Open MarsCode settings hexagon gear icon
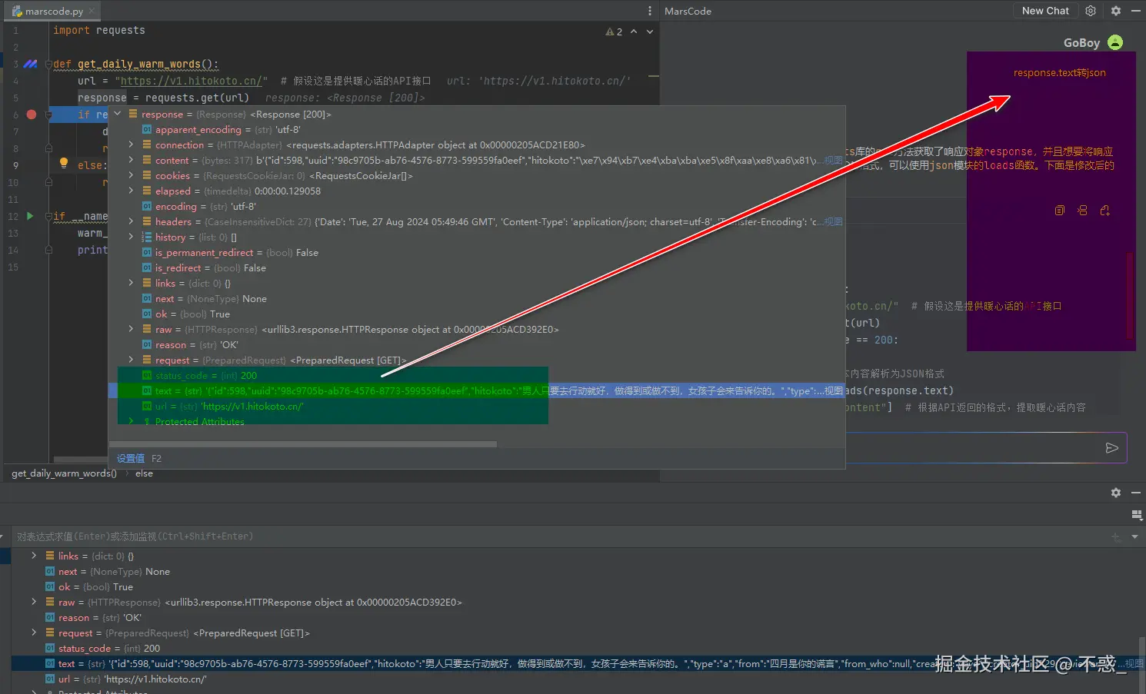Image resolution: width=1146 pixels, height=694 pixels. pyautogui.click(x=1091, y=11)
